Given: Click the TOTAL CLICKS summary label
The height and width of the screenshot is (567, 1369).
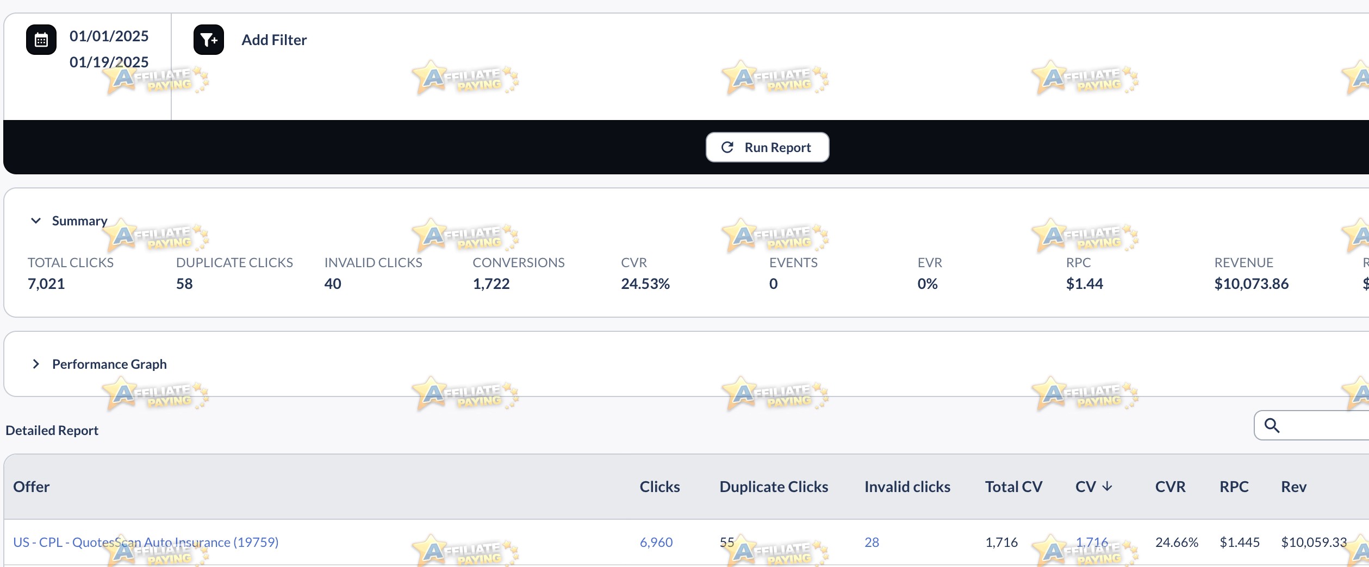Looking at the screenshot, I should pos(71,262).
